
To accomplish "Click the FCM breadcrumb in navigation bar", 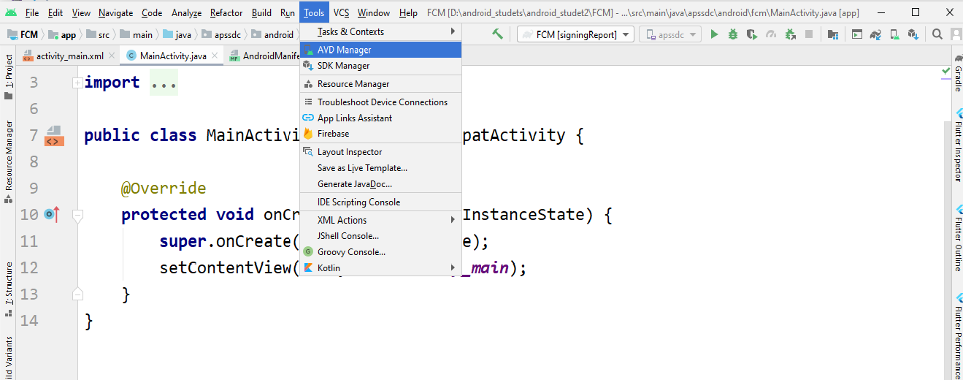I will tap(23, 34).
